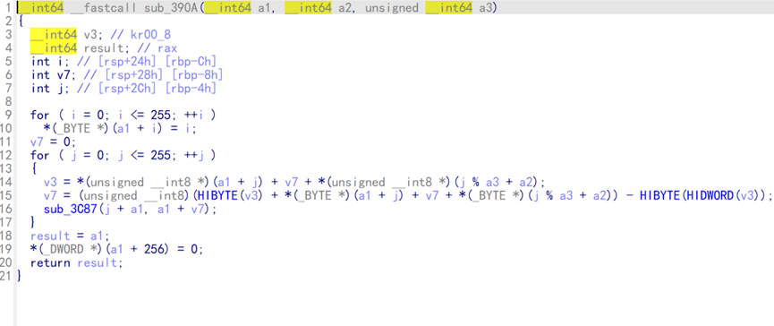Click the 'v7 = 0;' statement
The image size is (774, 326).
54,142
